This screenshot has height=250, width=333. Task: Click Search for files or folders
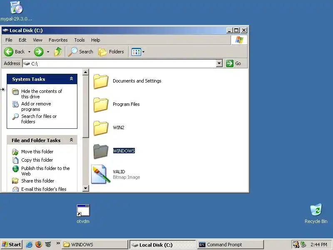(x=39, y=119)
